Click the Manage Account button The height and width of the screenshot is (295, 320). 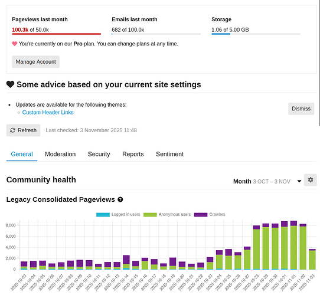coord(35,61)
